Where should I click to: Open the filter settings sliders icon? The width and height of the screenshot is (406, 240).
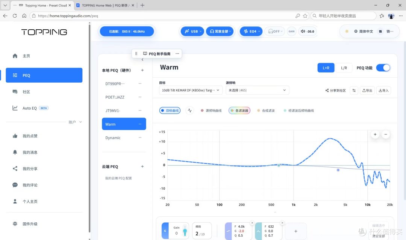pos(354,90)
